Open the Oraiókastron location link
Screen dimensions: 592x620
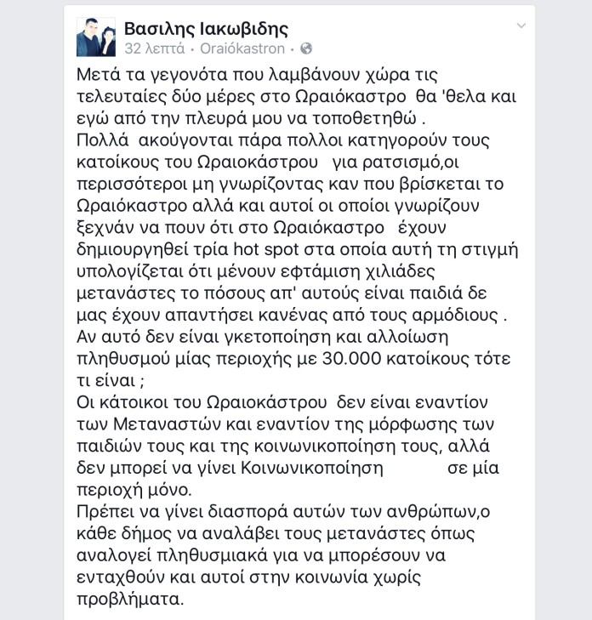point(242,48)
